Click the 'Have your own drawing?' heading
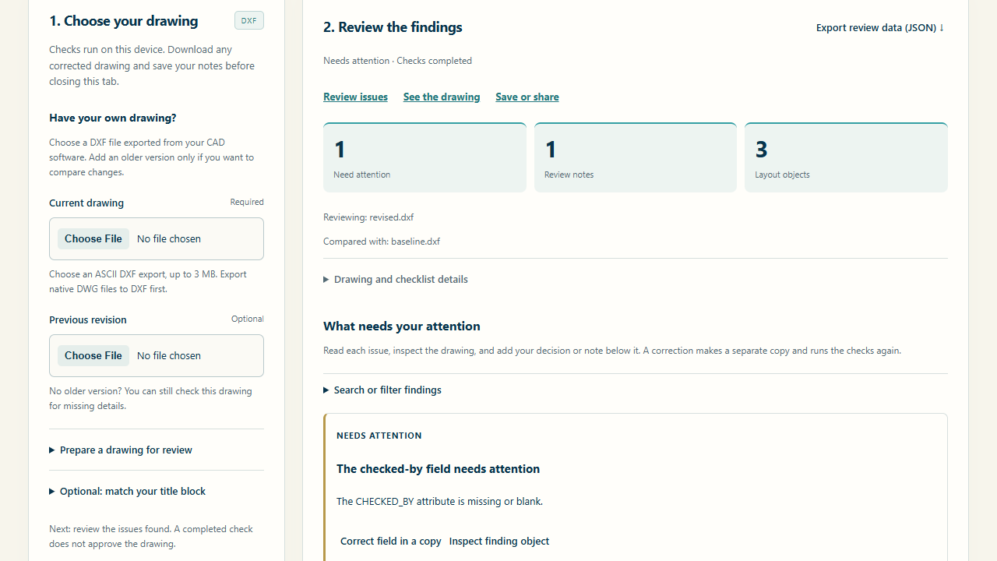Viewport: 997px width, 561px height. point(113,118)
